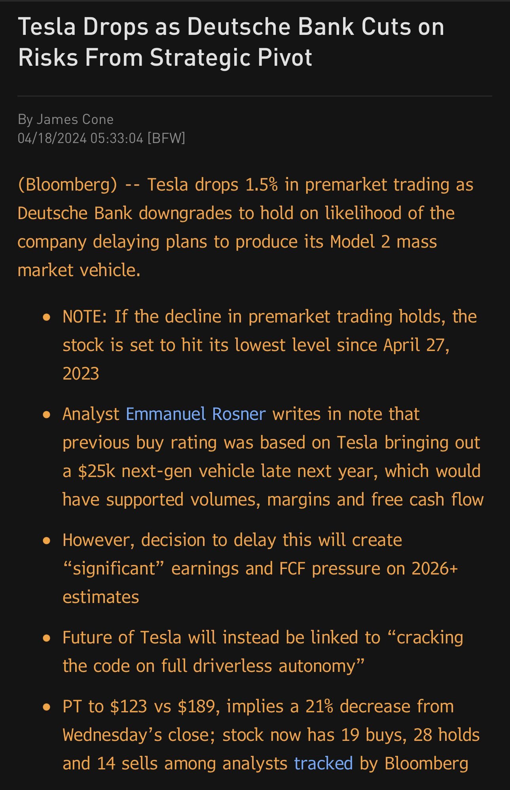Click the bullet marker beside 'PT to $123'
This screenshot has height=790, width=510.
pos(47,707)
